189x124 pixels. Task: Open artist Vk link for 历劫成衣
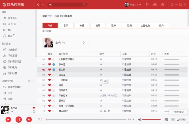coord(101,90)
